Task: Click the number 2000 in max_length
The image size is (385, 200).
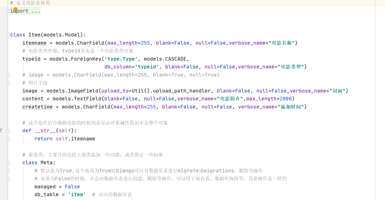Action: 286,99
